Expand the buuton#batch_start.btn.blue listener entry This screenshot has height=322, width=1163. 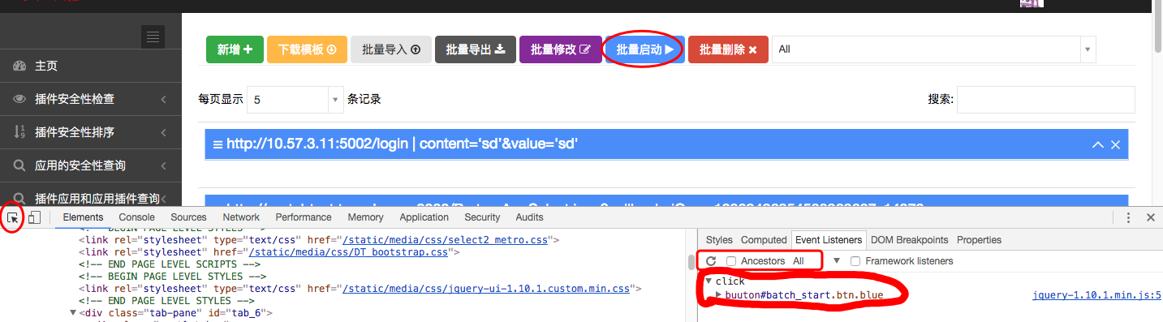[x=719, y=294]
